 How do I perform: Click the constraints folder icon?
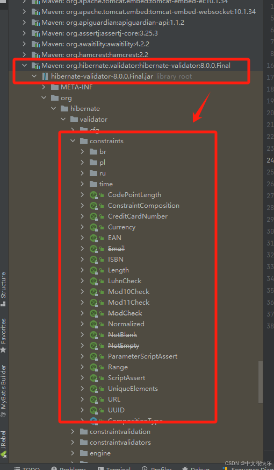point(84,141)
